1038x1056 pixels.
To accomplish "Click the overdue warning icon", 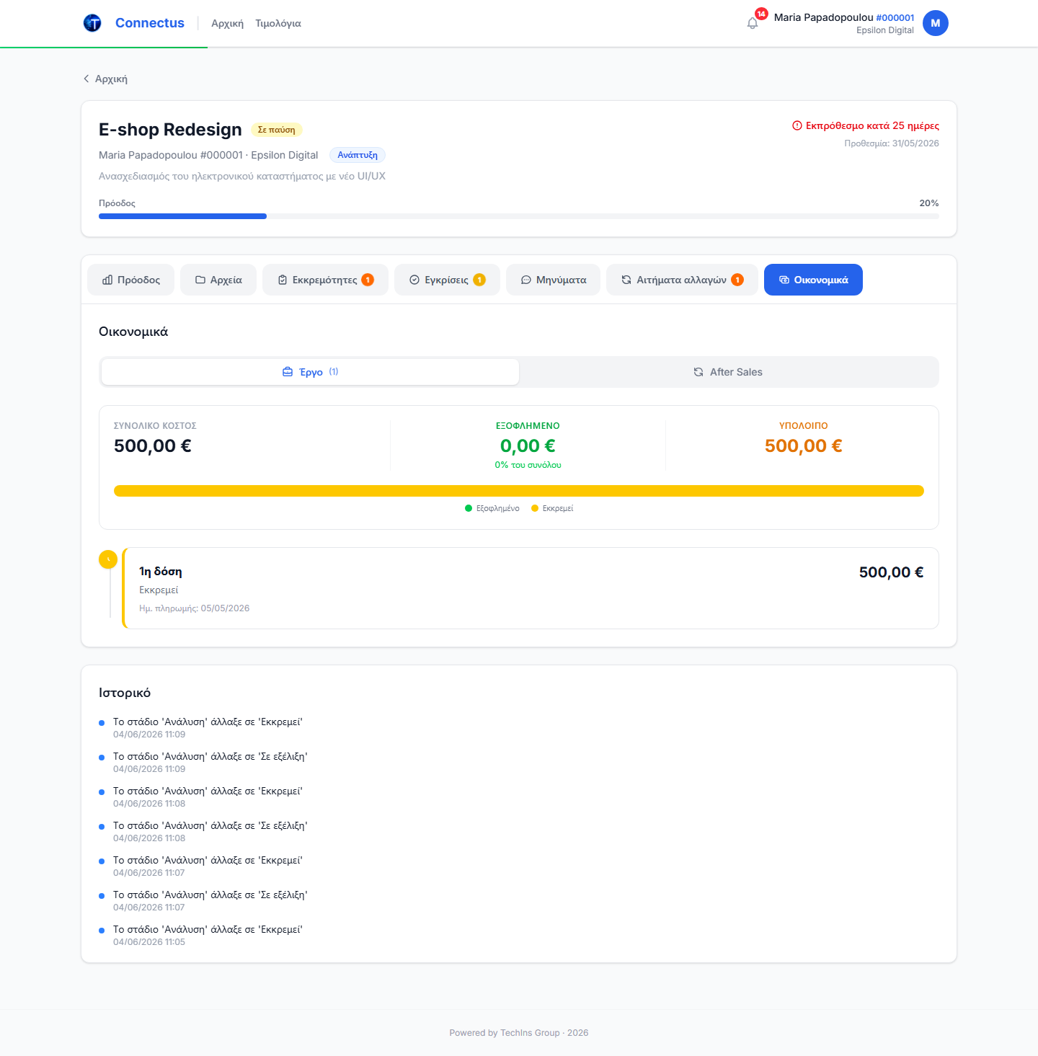I will pyautogui.click(x=797, y=125).
